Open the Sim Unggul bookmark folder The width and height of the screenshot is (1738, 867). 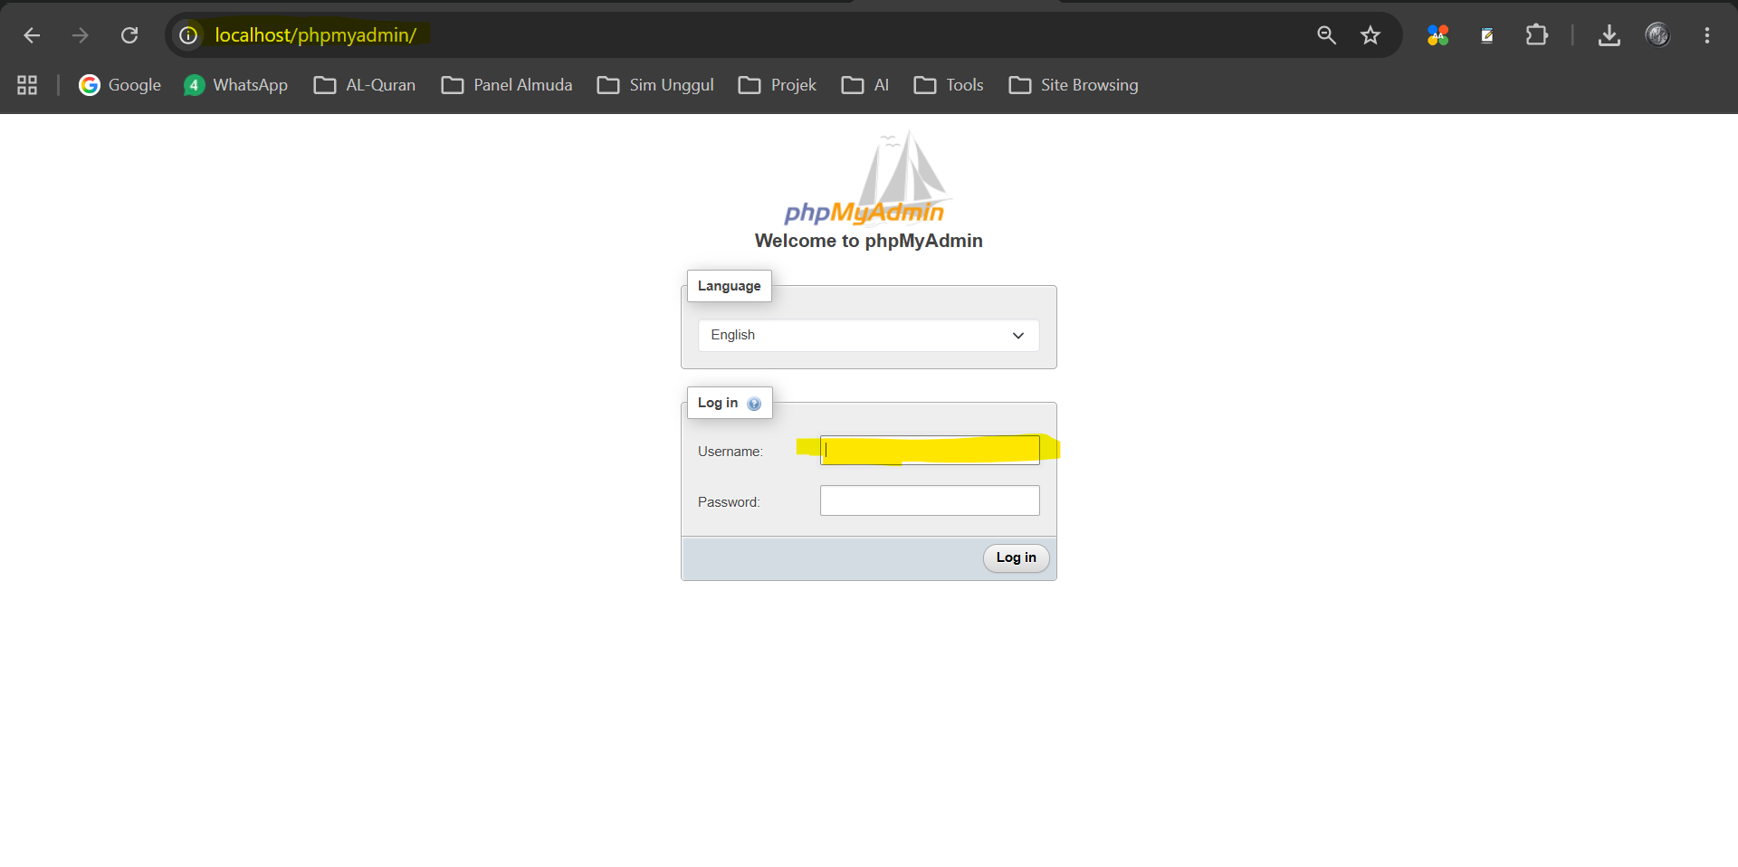655,85
